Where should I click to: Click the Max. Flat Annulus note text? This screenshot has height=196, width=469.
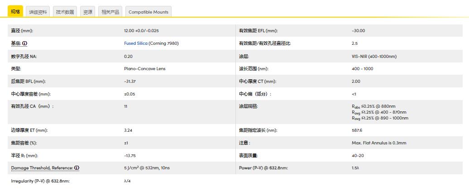point(379,143)
